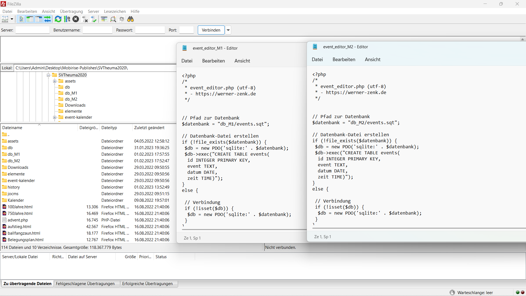This screenshot has width=526, height=296.
Task: Click process queue toggle icon
Action: (x=67, y=19)
